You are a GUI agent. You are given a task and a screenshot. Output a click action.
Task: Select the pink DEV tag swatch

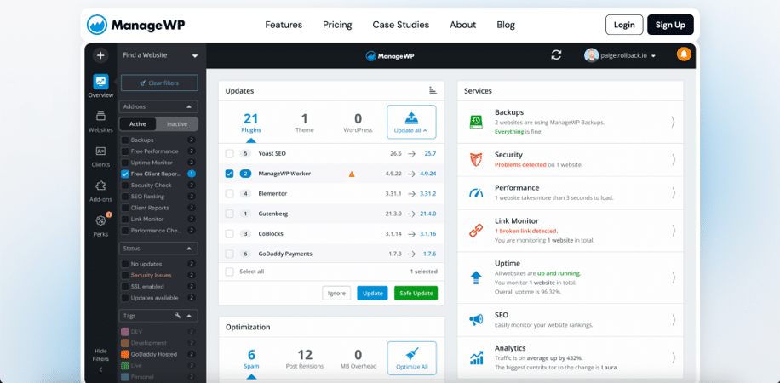point(125,331)
